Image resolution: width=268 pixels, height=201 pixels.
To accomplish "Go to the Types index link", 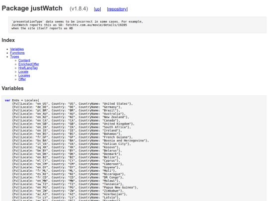I will 14,57.
